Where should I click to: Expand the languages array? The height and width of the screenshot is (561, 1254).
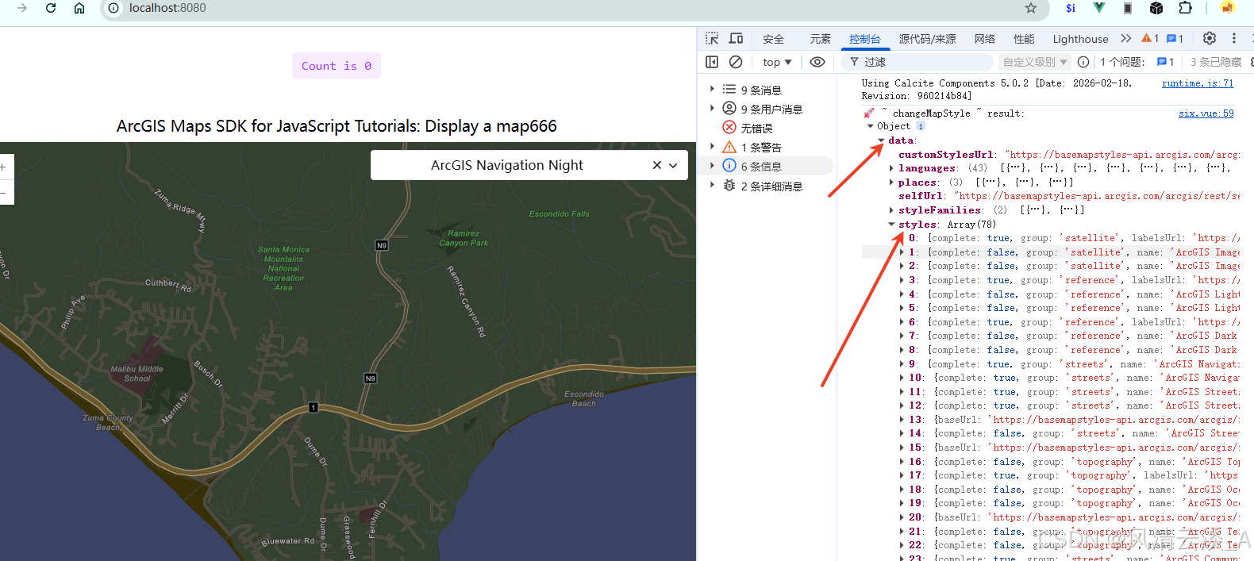click(x=892, y=168)
